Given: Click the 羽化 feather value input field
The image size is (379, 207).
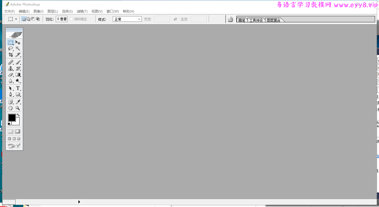Looking at the screenshot, I should click(x=61, y=19).
